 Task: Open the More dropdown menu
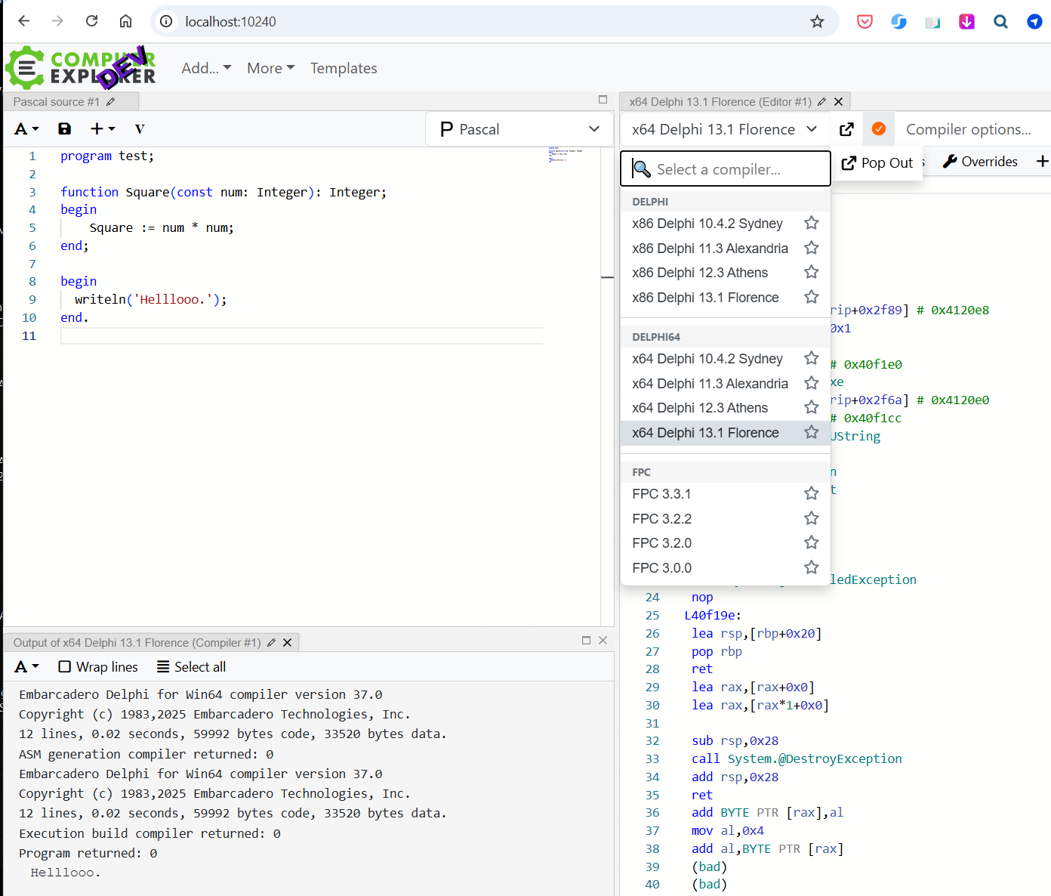pyautogui.click(x=270, y=68)
